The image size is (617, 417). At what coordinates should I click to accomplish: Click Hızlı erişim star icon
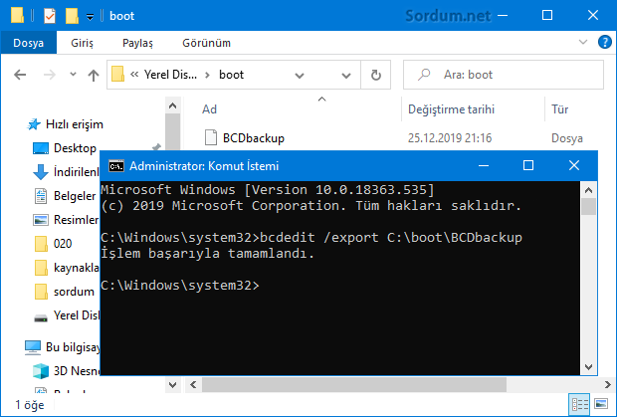[x=34, y=124]
